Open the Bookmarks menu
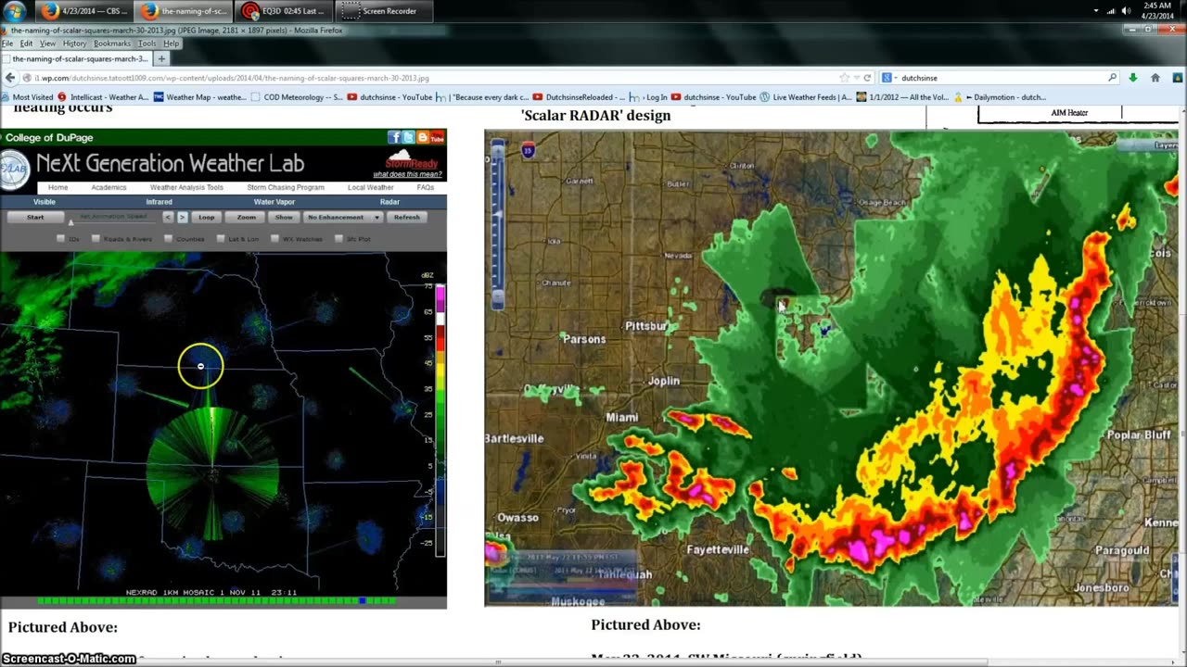The image size is (1187, 667). [x=112, y=44]
